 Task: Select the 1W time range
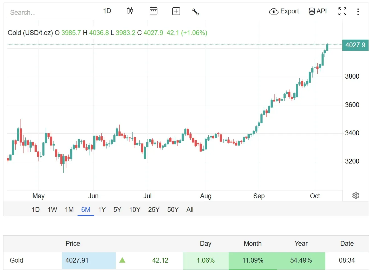point(52,210)
